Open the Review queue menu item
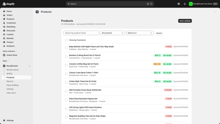This screenshot has height=124, width=220. [x=12, y=70]
